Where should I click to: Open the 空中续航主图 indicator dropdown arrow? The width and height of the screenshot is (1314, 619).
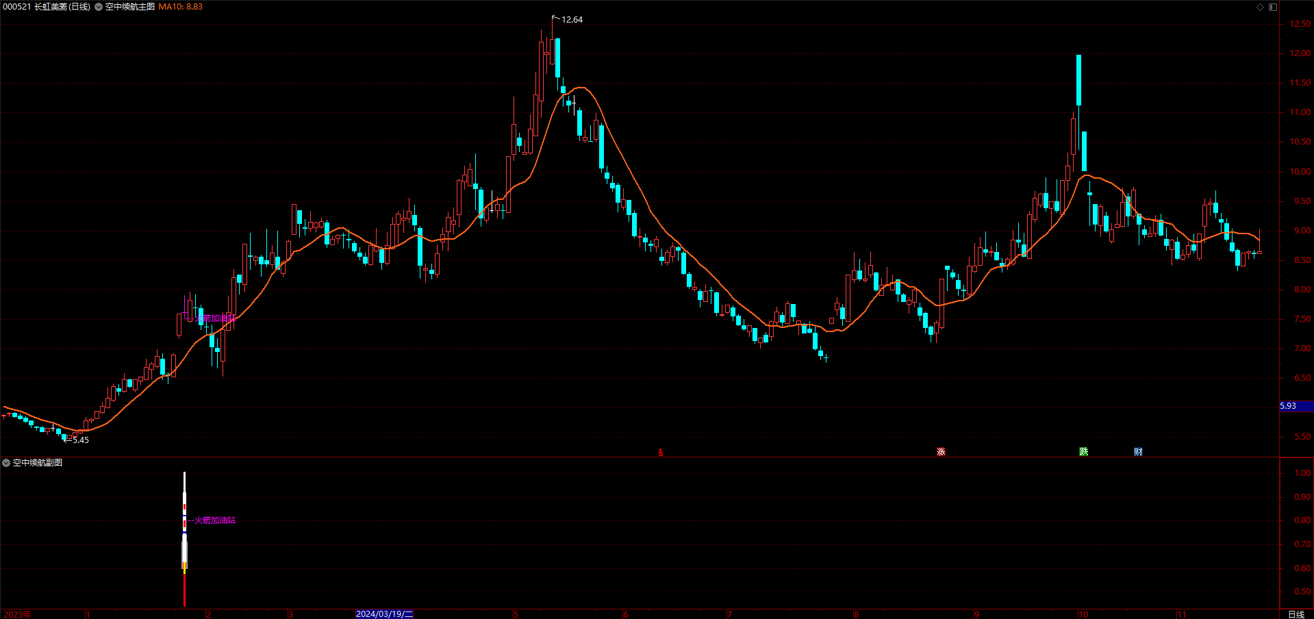99,7
